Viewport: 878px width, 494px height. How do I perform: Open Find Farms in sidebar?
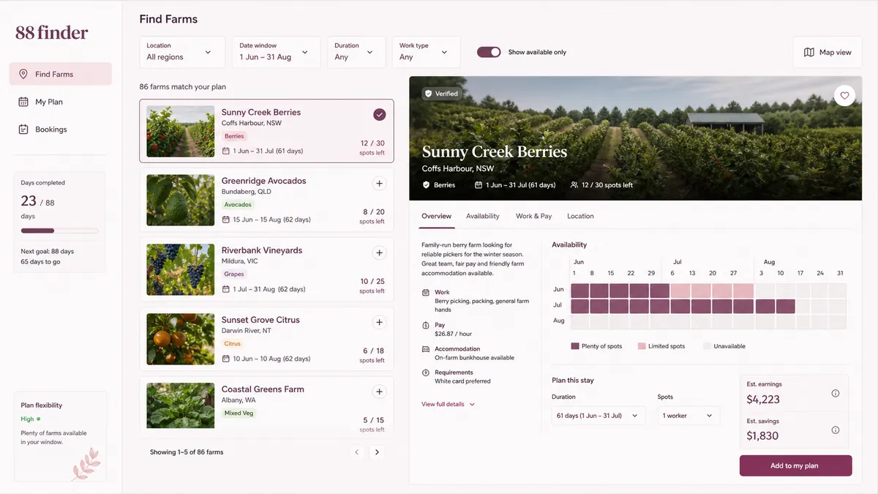pos(60,74)
